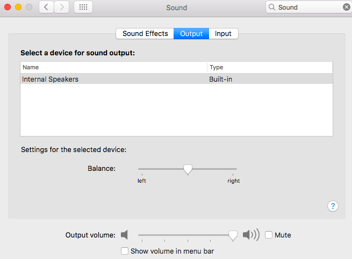
Task: Switch to the Sound Effects tab
Action: tap(145, 34)
